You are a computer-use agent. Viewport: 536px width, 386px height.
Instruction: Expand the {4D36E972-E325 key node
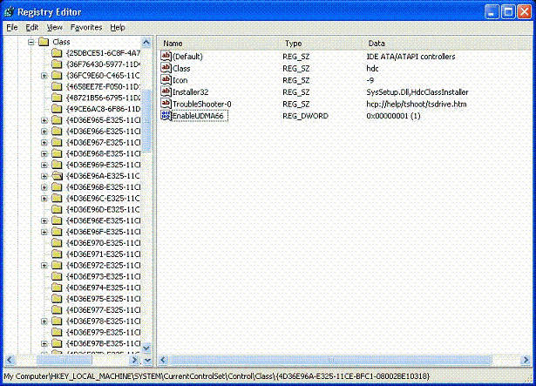pos(44,265)
